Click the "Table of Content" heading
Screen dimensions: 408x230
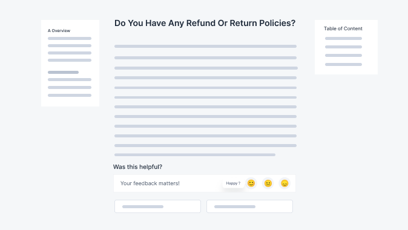pyautogui.click(x=343, y=28)
